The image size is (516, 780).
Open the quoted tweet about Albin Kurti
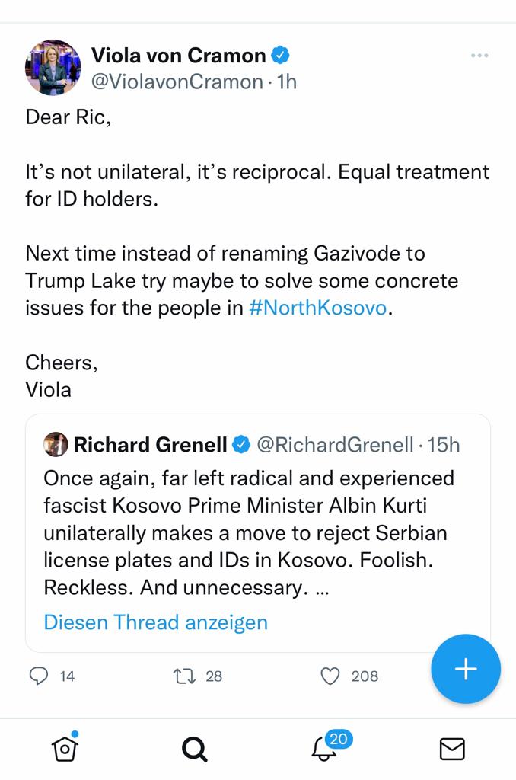[251, 533]
